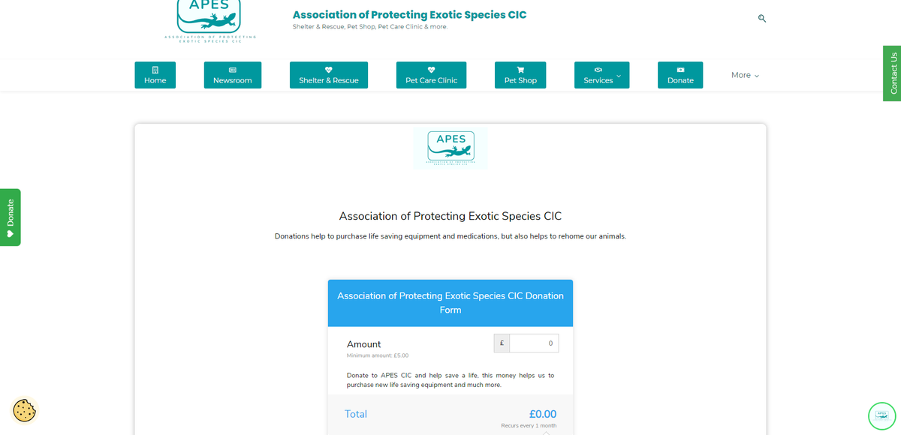Click the APES chat widget icon
Viewport: 901px width, 435px height.
click(x=881, y=415)
